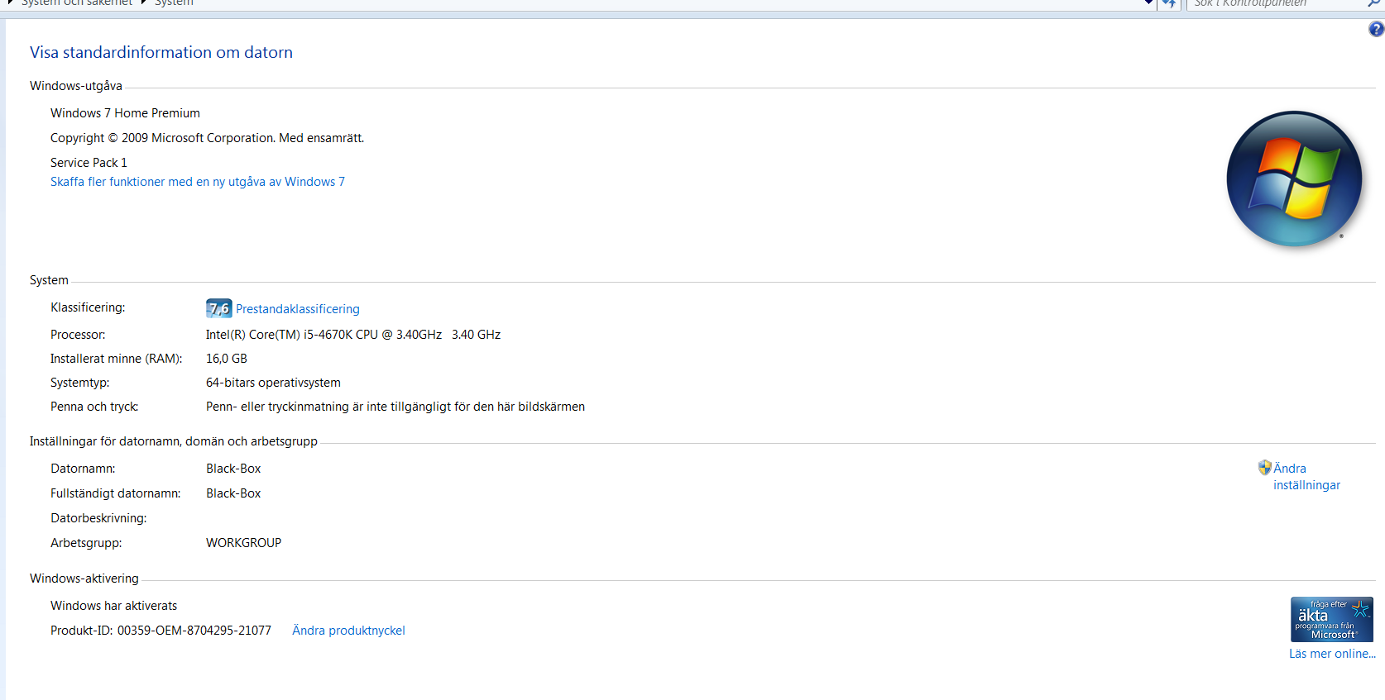Click the 'Windows-utgåva' section heading
Viewport: 1385px width, 700px height.
[76, 86]
